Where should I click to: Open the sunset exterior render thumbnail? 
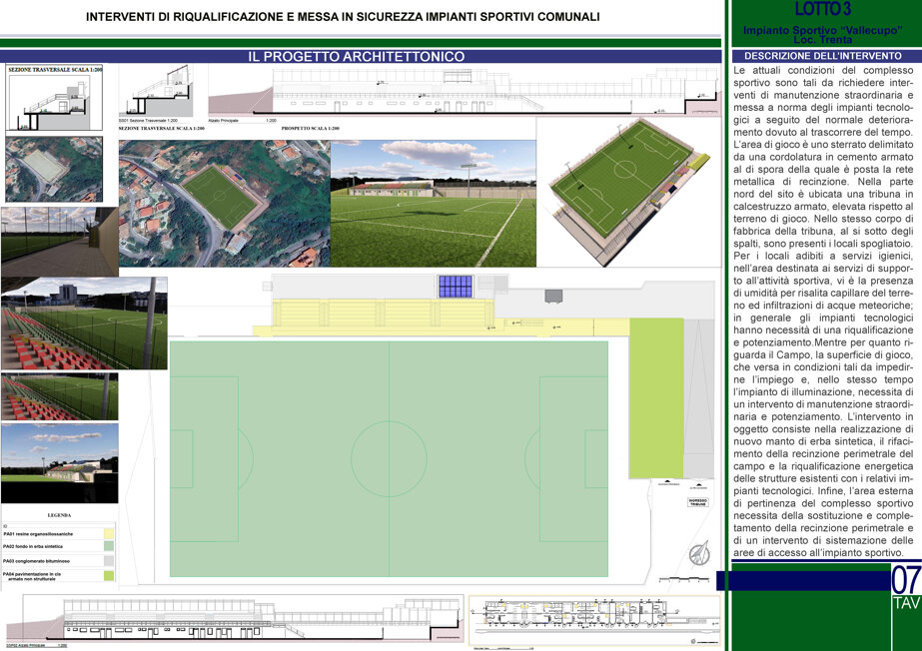point(59,463)
